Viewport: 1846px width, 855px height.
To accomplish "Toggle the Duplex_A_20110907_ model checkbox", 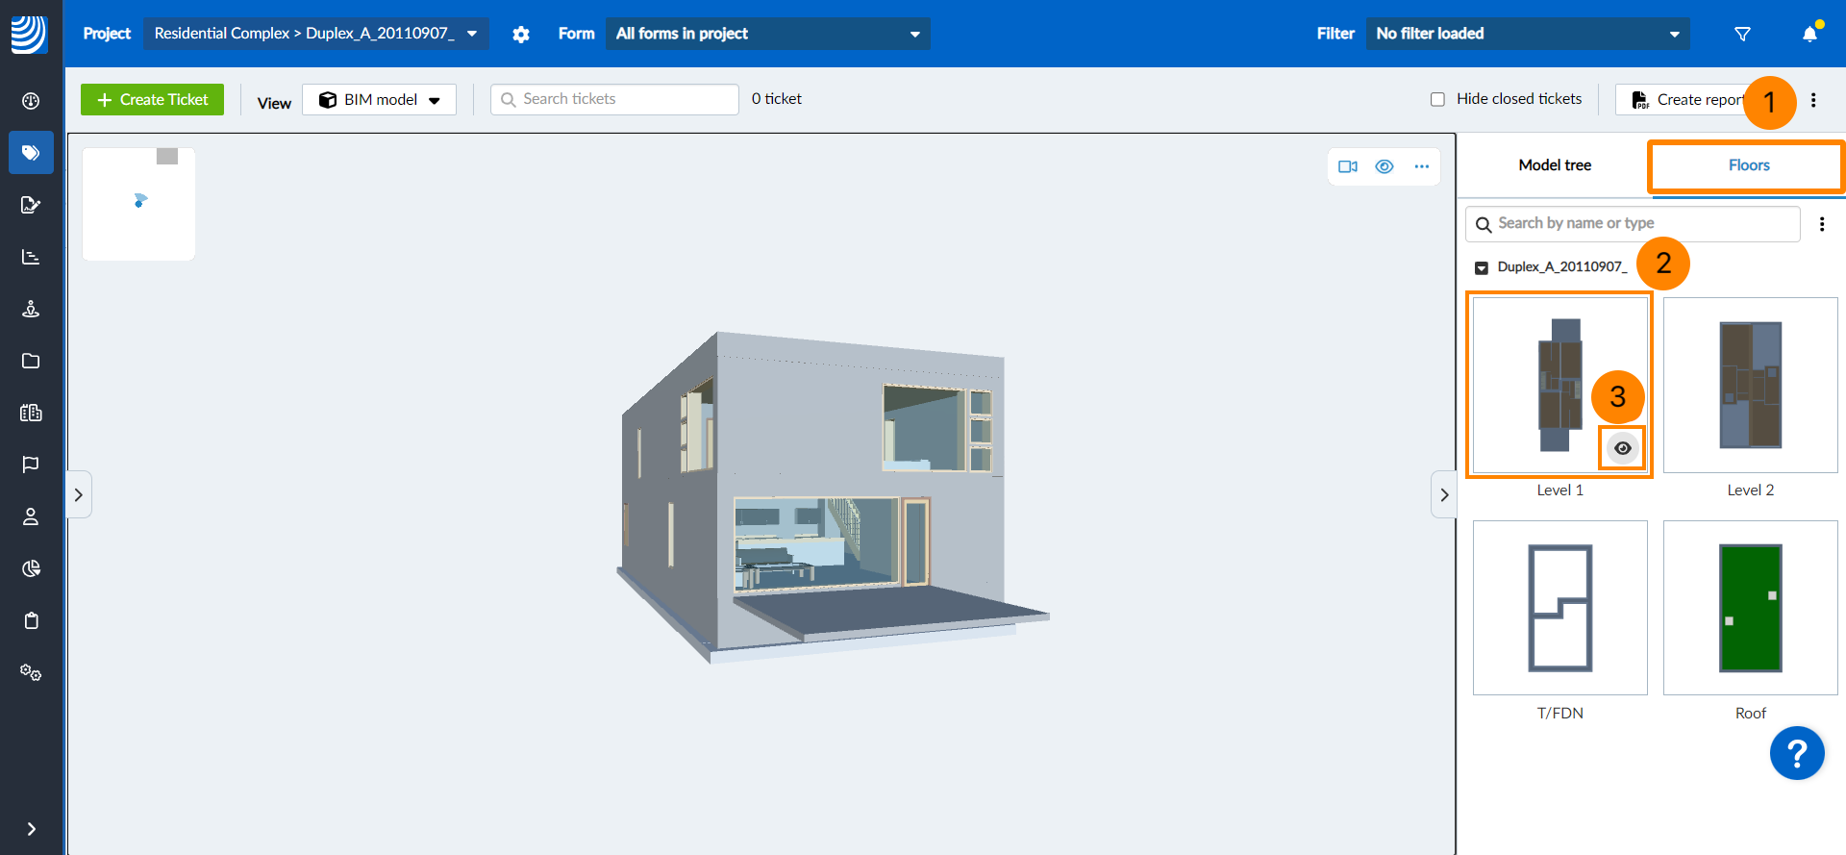I will tap(1482, 267).
